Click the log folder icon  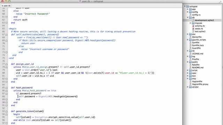tap(191, 56)
